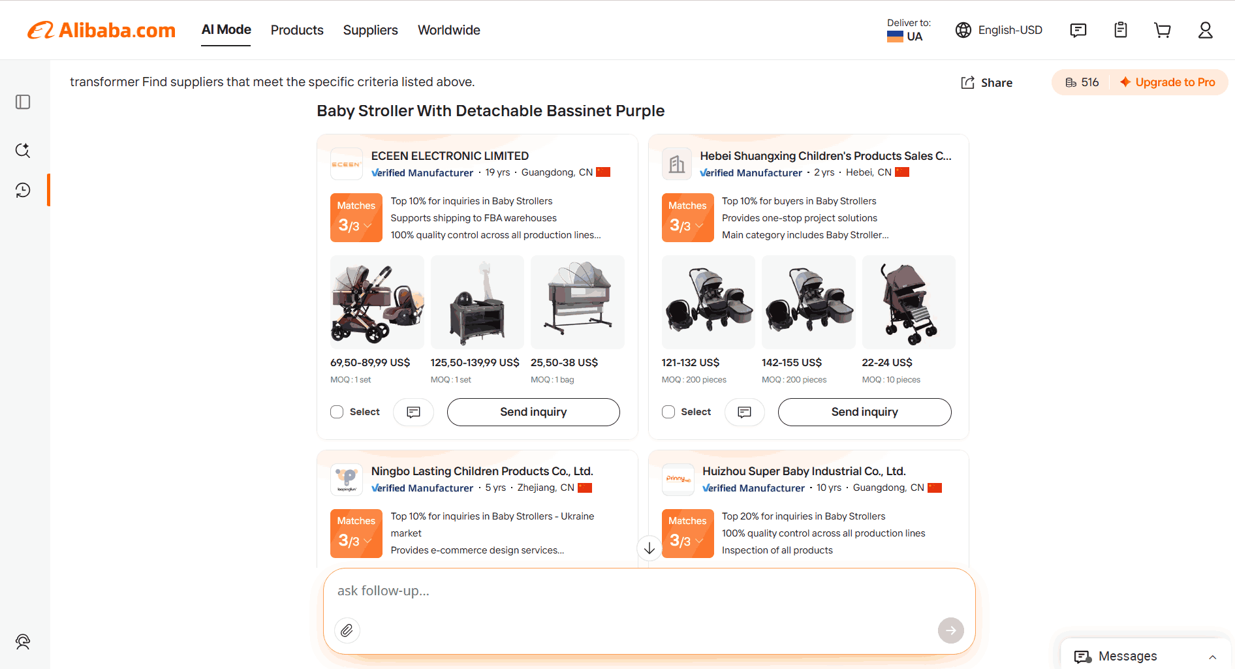This screenshot has height=669, width=1235.
Task: Send inquiry to ECEEN ELECTRONIC LIMITED
Action: click(x=533, y=412)
